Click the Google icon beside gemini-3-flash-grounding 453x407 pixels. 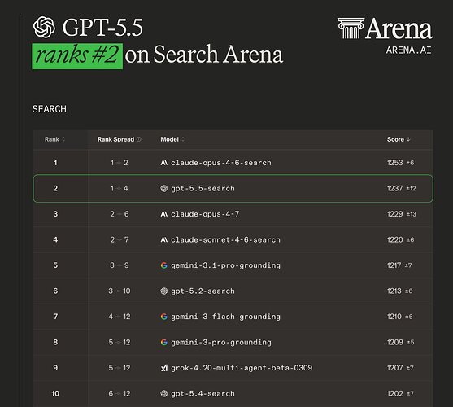coord(163,317)
